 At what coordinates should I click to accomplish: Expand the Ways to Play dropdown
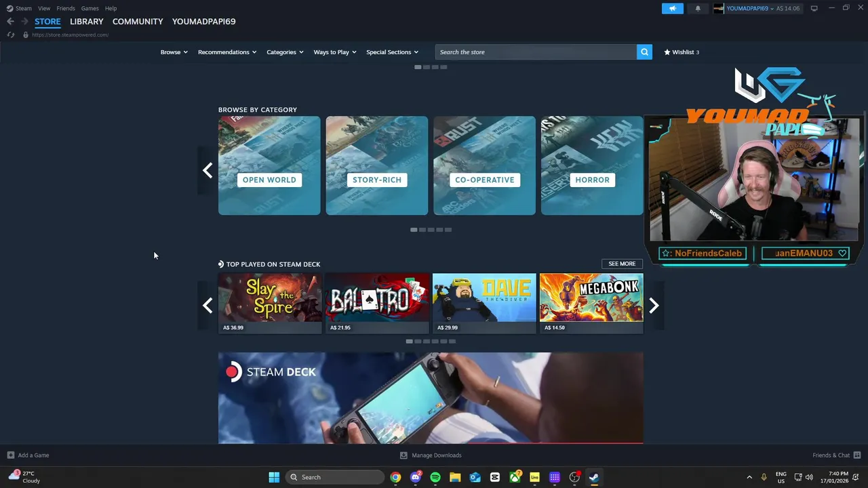pos(335,52)
